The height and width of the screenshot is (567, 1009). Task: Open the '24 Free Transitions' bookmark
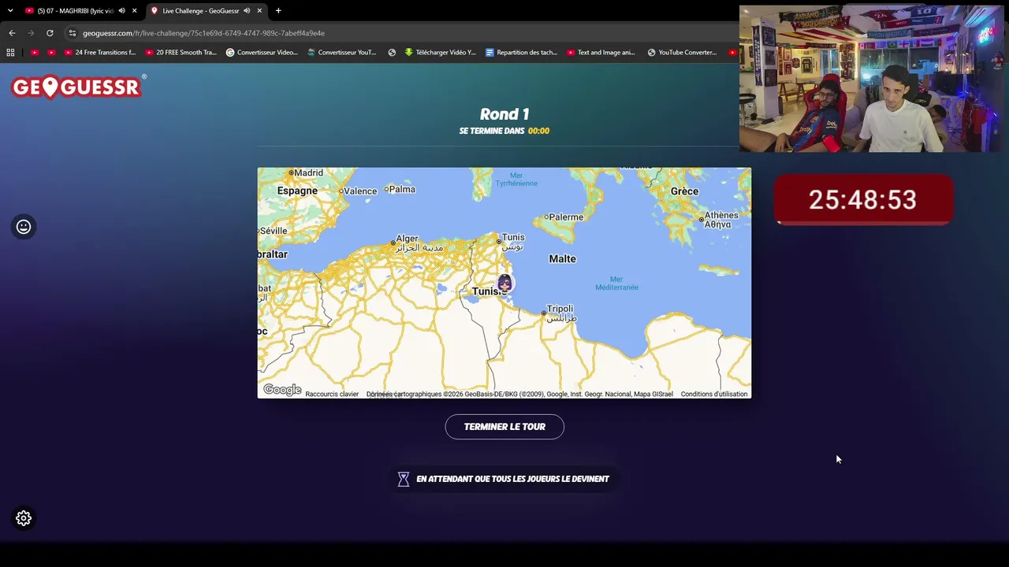point(99,53)
